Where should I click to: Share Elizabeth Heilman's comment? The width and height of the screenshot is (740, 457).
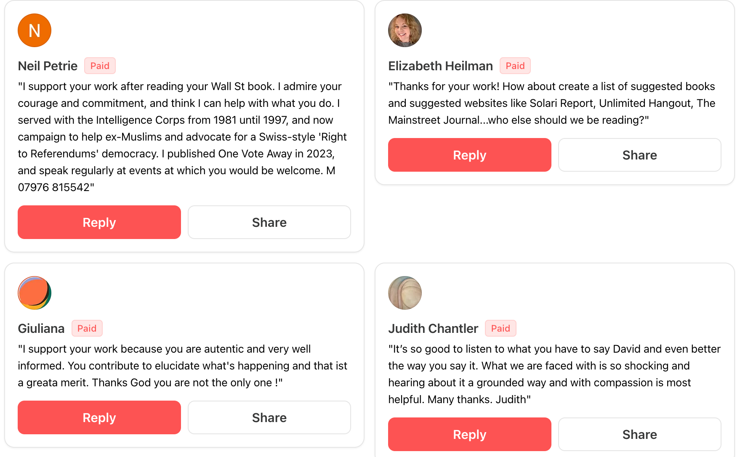coord(639,155)
